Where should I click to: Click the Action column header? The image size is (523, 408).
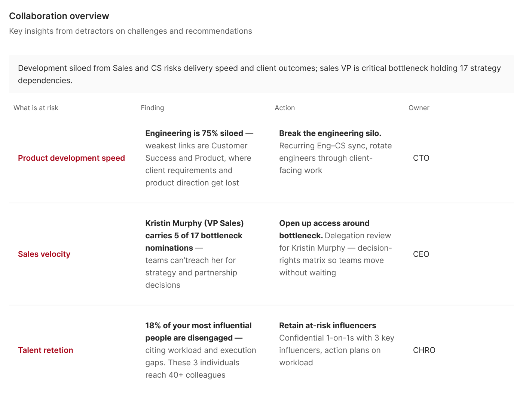pos(285,108)
